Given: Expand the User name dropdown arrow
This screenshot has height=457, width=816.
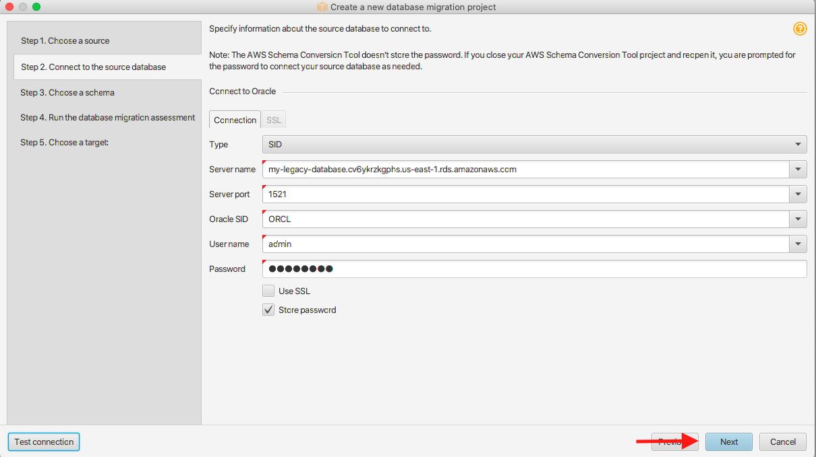Looking at the screenshot, I should [798, 244].
